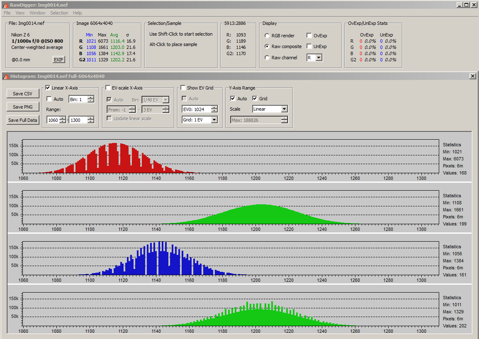Click the RawDigger icon in the main title bar

tap(5, 5)
